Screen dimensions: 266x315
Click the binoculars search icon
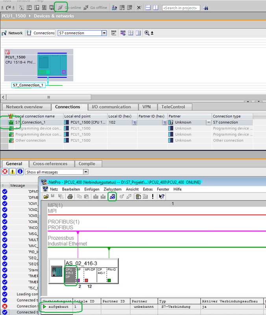205,8
